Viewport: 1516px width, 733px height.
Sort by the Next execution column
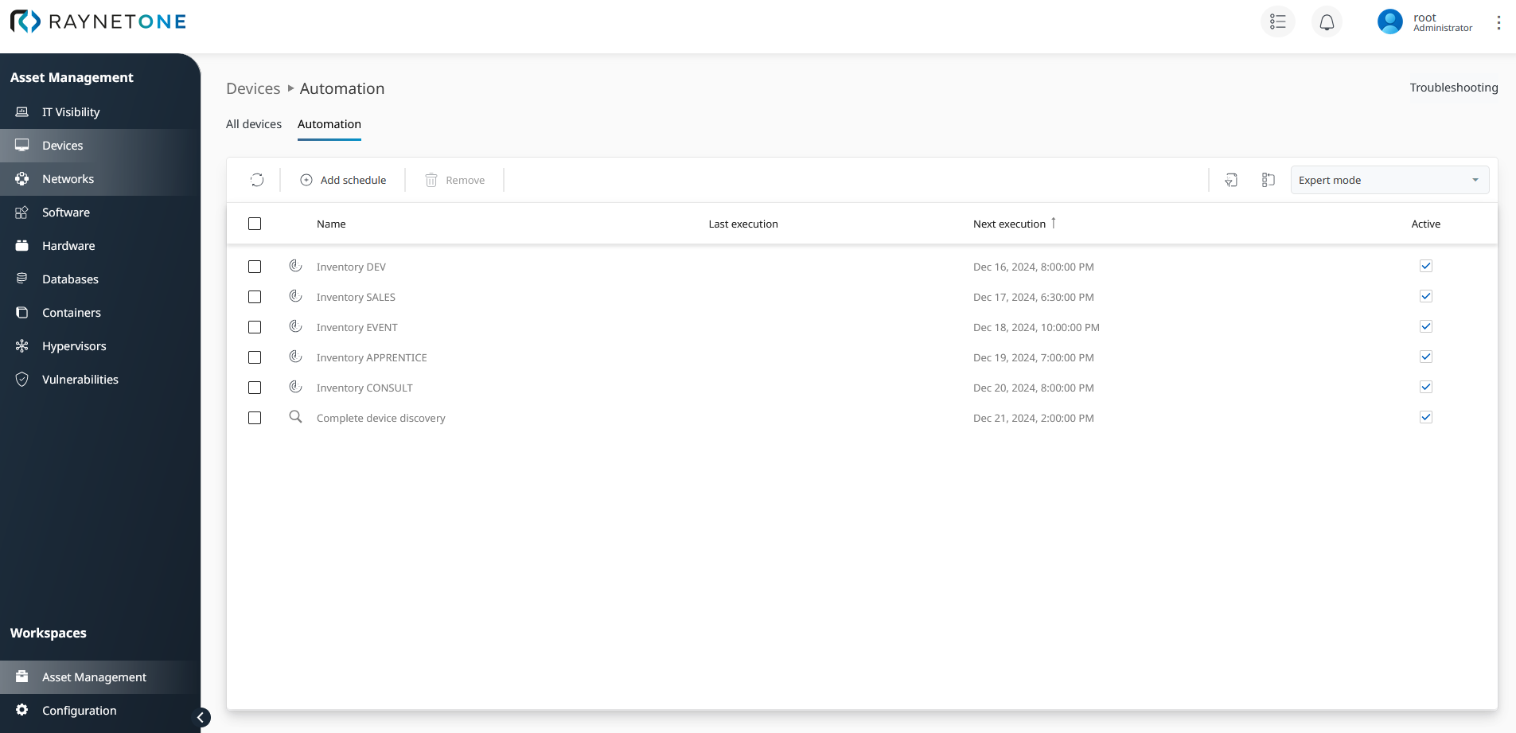(x=1009, y=224)
